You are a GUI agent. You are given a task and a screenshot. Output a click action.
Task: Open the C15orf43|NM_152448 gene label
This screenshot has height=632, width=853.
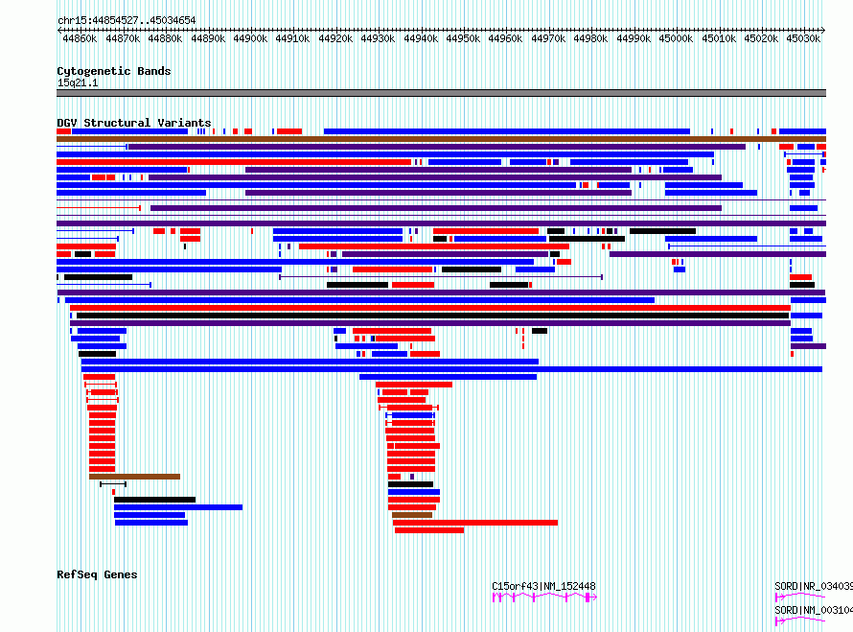(x=543, y=586)
